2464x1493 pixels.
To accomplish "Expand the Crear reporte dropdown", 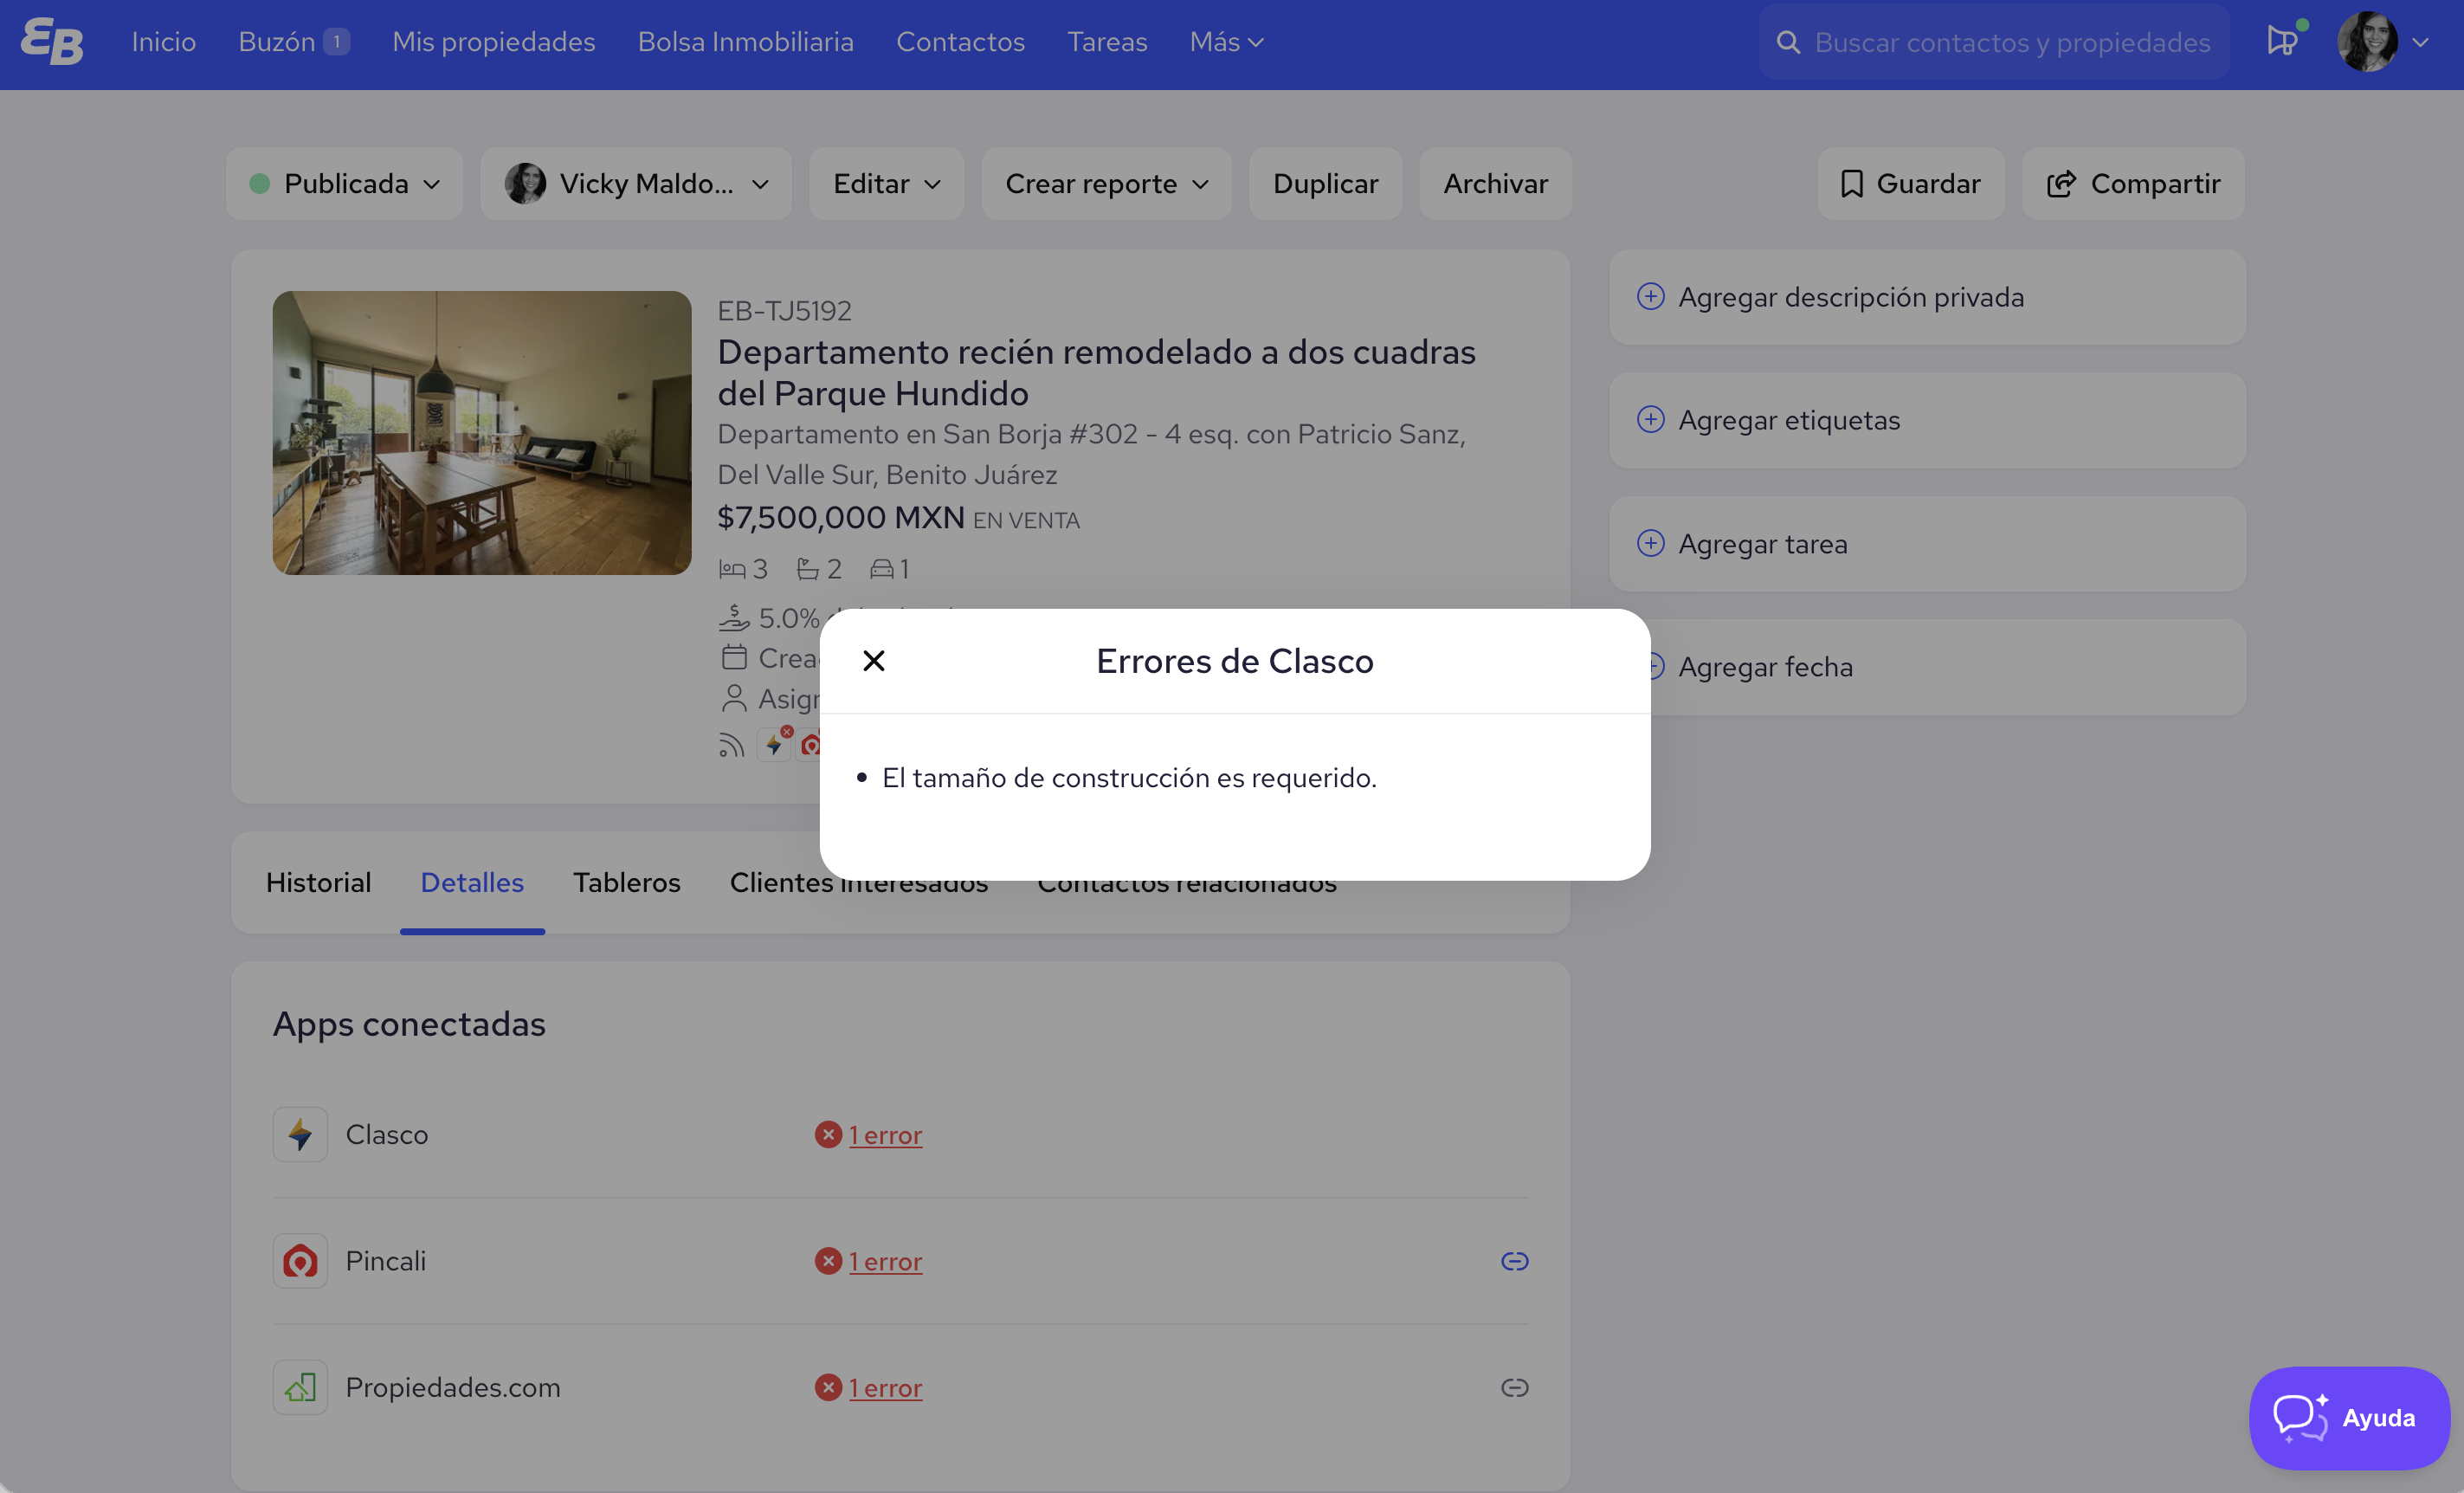I will coord(1106,184).
